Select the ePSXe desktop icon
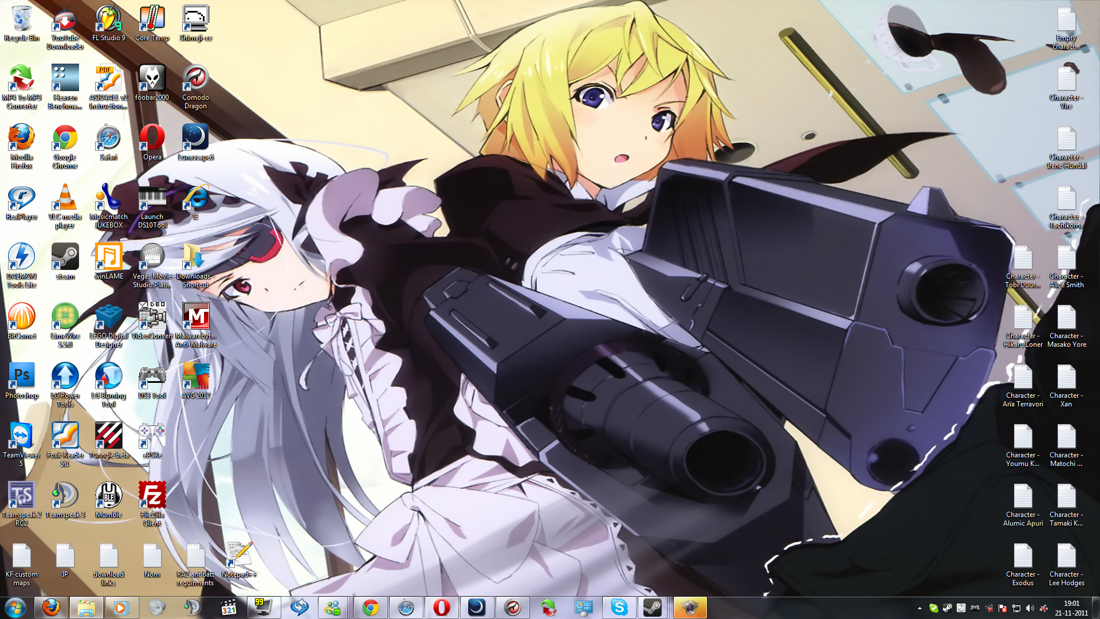The image size is (1100, 619). (152, 441)
